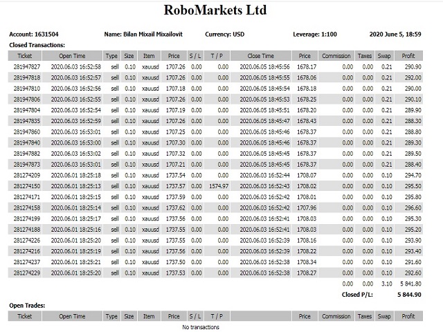
Task: Click the profit value 291.60
Action: pos(413,262)
